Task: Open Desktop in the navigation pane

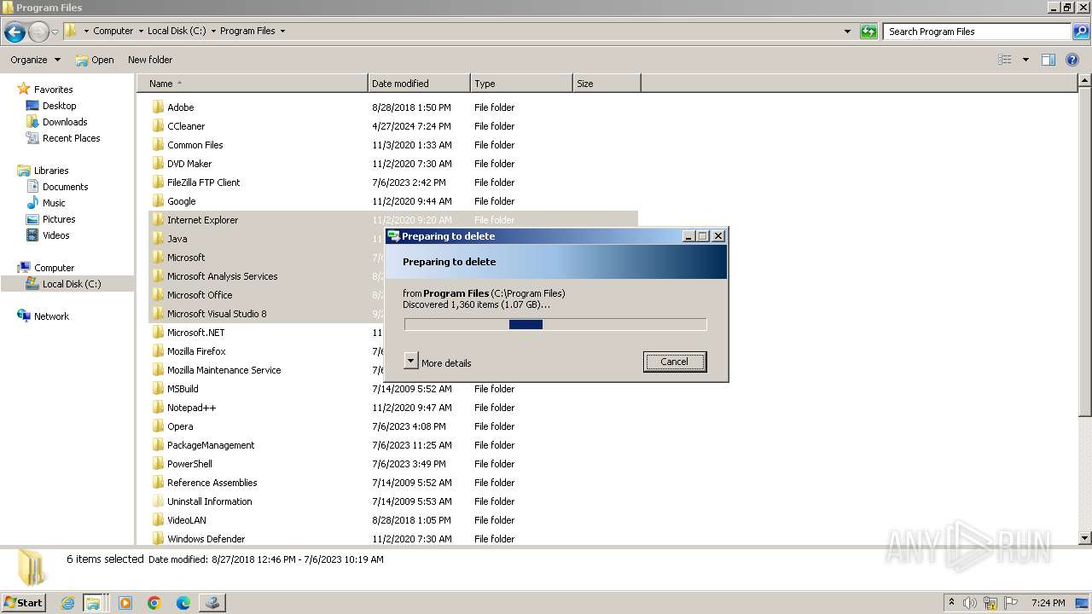Action: [x=59, y=106]
